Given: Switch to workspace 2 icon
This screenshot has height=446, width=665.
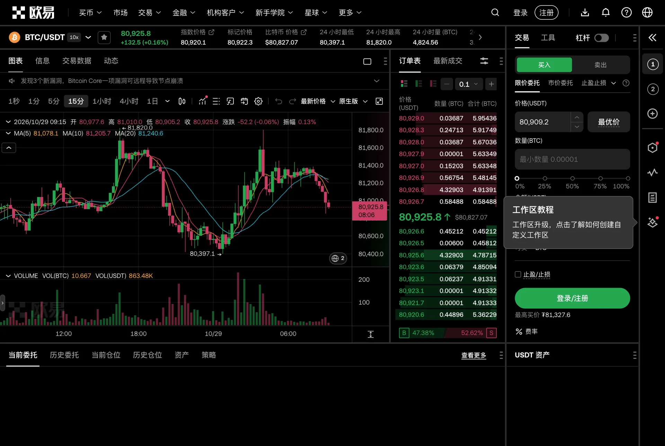Looking at the screenshot, I should point(653,89).
